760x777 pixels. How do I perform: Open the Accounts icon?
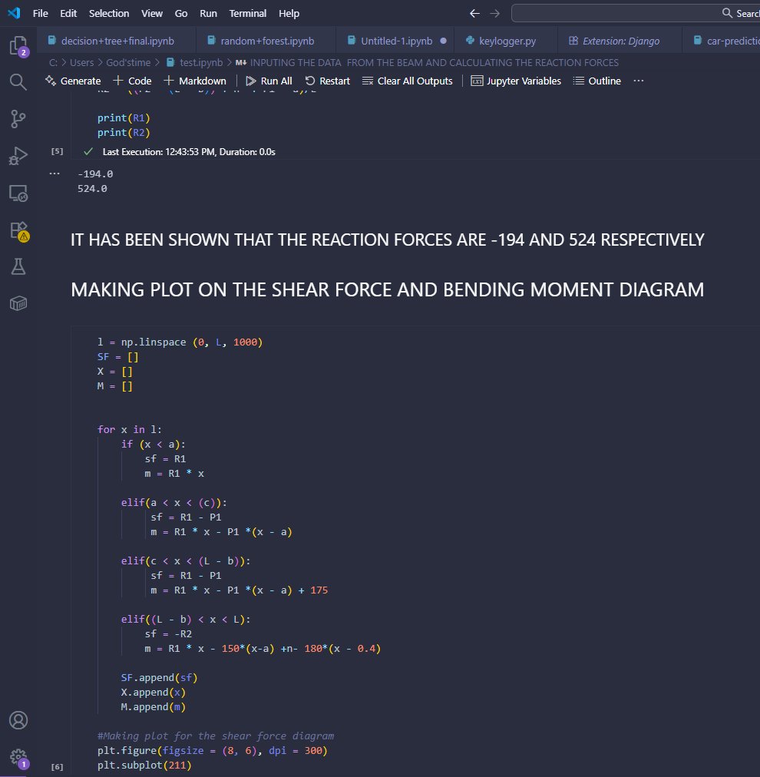(x=17, y=720)
